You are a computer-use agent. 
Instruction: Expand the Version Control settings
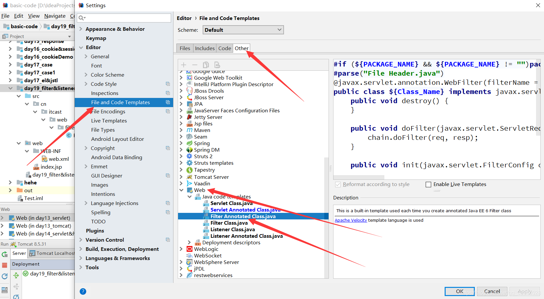pyautogui.click(x=81, y=240)
